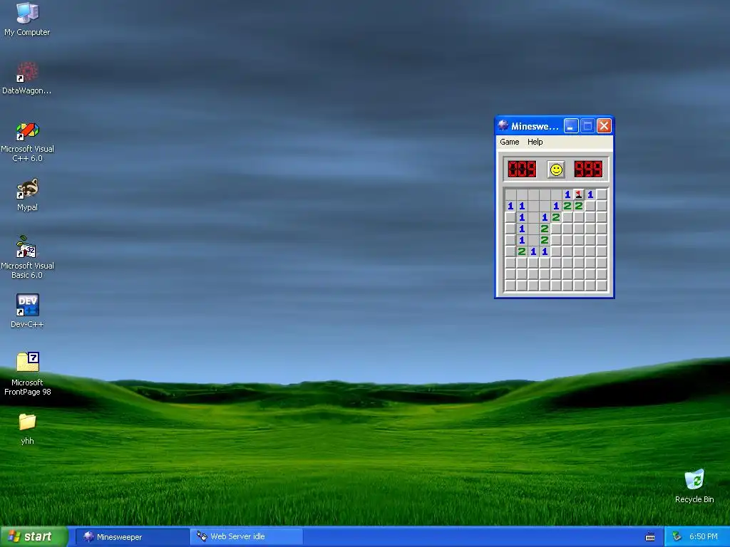730x547 pixels.
Task: Click the 999 timer display
Action: [588, 170]
